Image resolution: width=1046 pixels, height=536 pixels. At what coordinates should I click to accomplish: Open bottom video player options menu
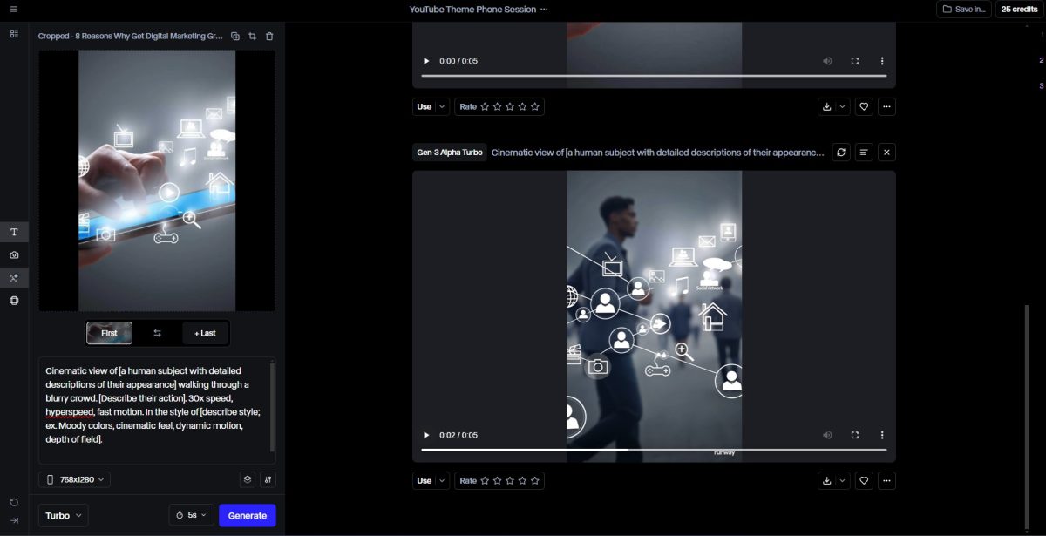pos(882,435)
